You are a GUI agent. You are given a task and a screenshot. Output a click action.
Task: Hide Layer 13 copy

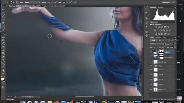[151, 90]
